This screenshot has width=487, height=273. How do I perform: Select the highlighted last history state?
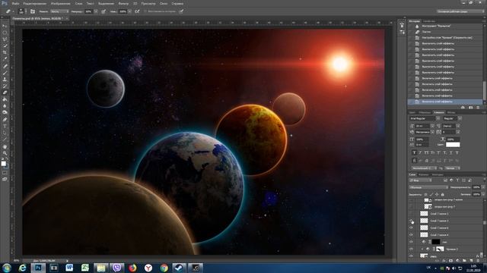click(x=445, y=102)
